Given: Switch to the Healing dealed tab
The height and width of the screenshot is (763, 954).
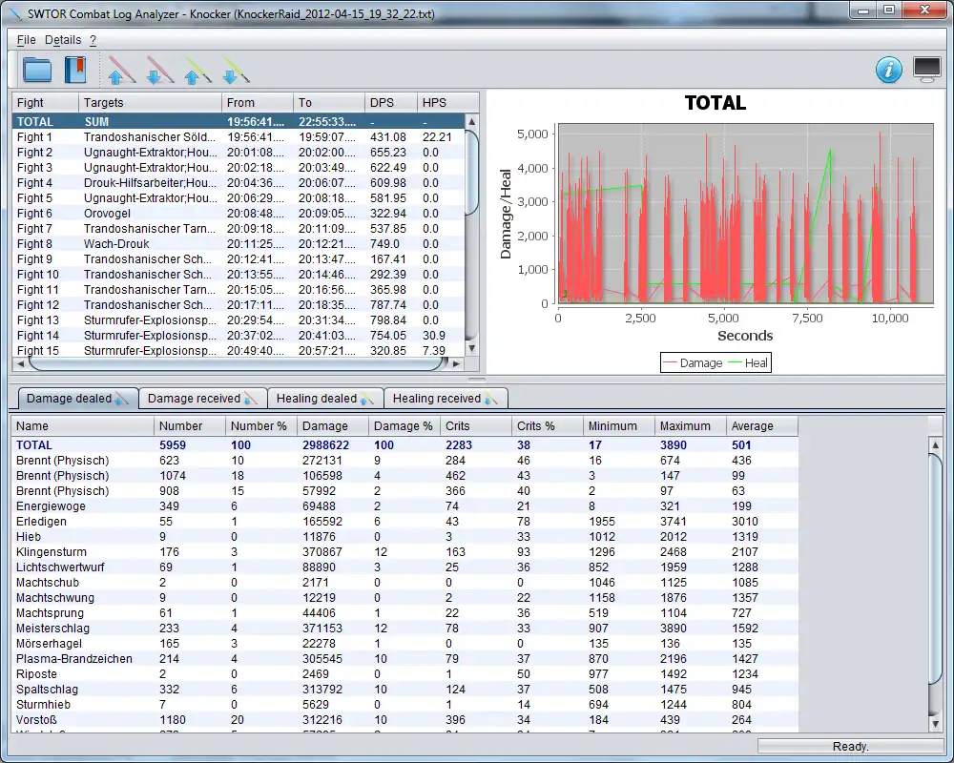Looking at the screenshot, I should [324, 399].
